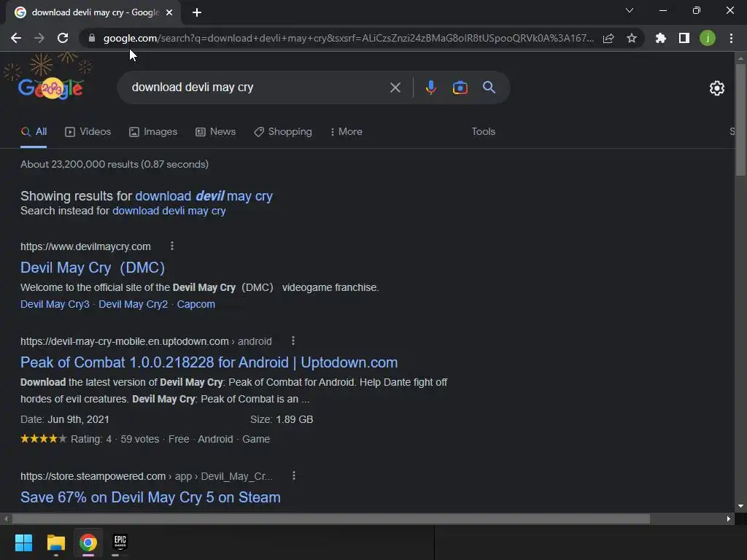Click the https://www.devilmaycry.com URL text

[x=86, y=246]
